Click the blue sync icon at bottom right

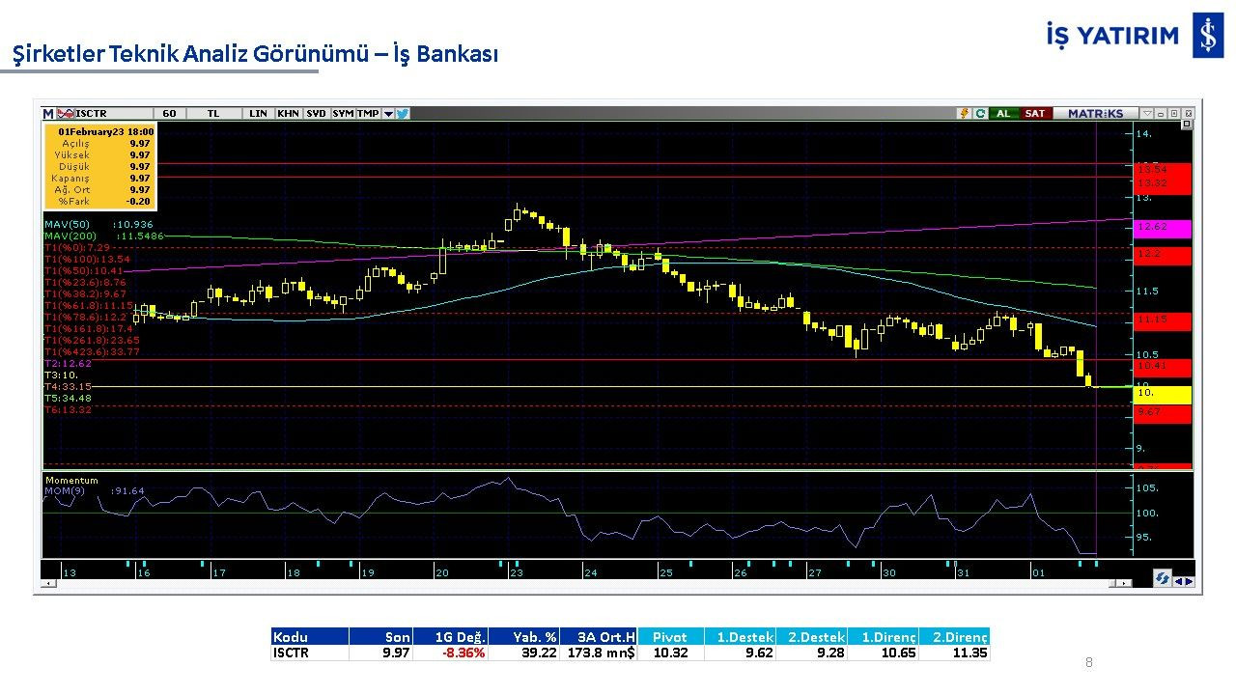coord(1163,578)
